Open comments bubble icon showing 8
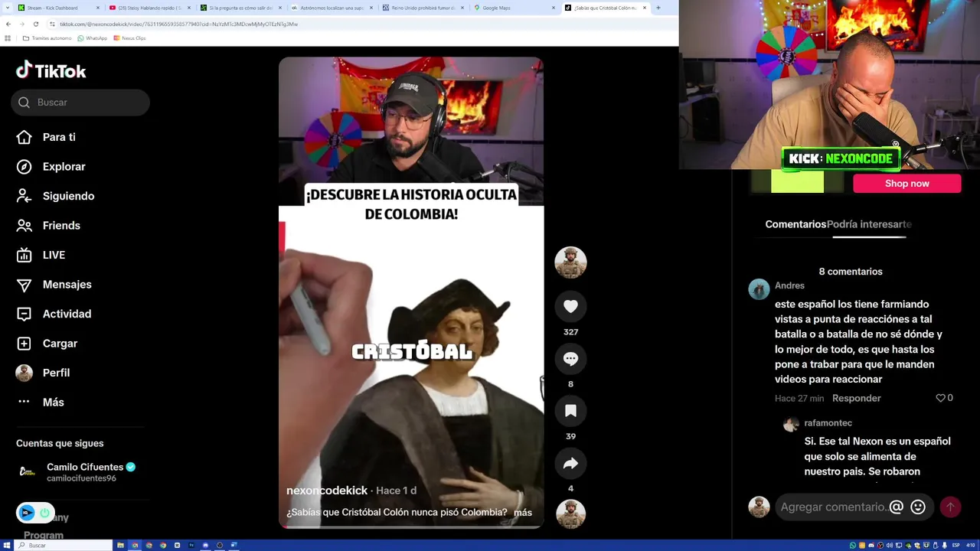980x551 pixels. (570, 358)
